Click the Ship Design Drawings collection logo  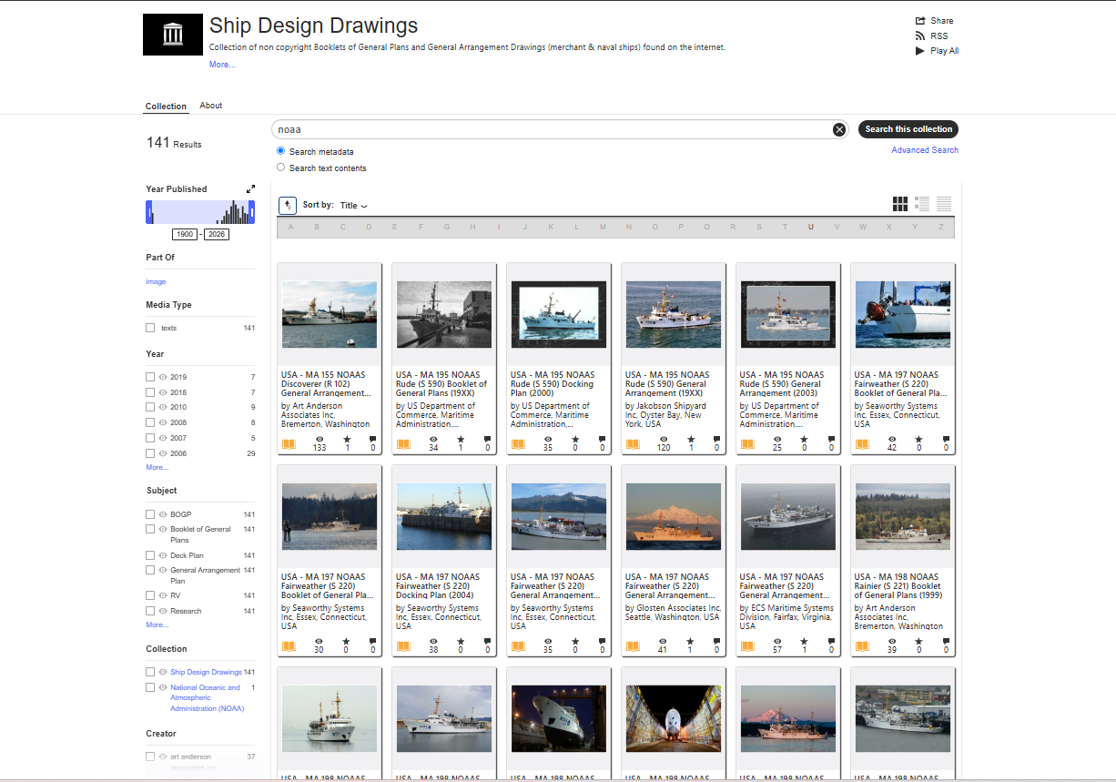click(x=172, y=35)
